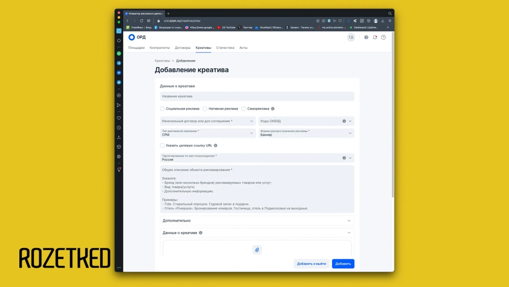
Task: Click the blue Добавить button
Action: (343, 264)
